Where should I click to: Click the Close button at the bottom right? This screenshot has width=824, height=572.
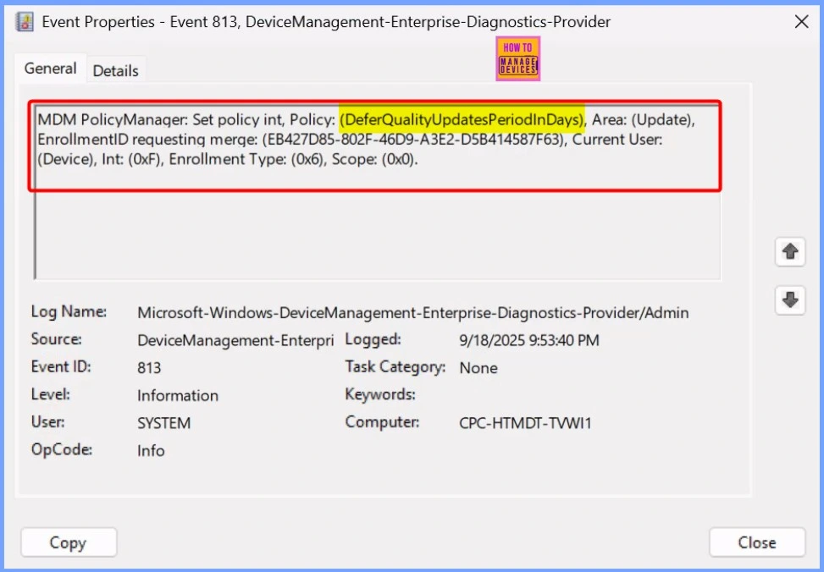pos(755,542)
